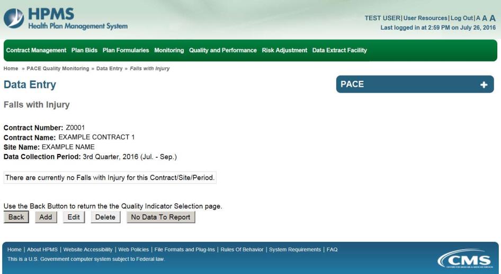Screen dimensions: 501x274
Task: Click the Edit button
Action: pyautogui.click(x=74, y=217)
